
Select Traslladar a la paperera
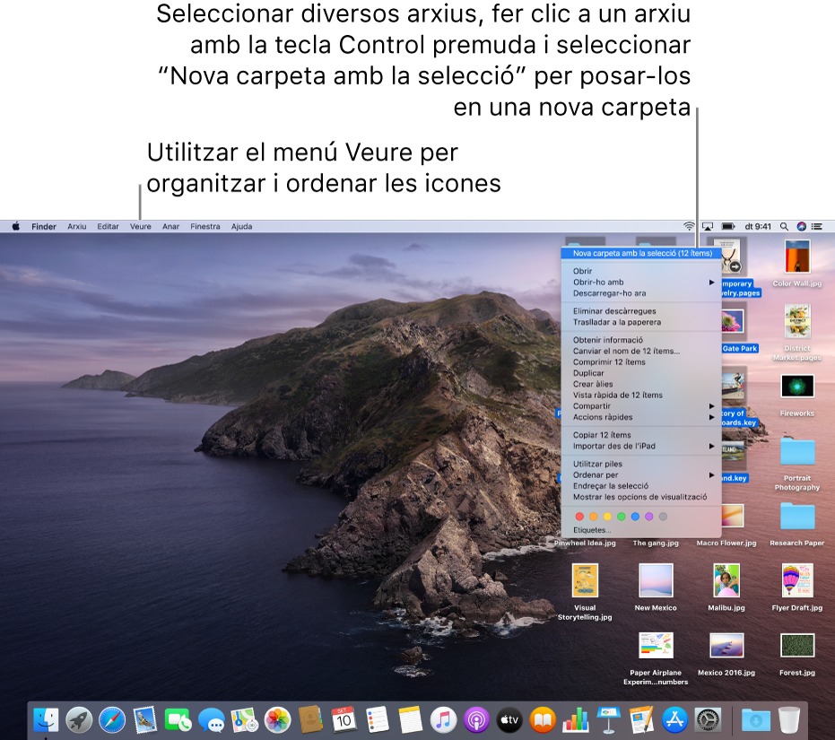[641, 322]
